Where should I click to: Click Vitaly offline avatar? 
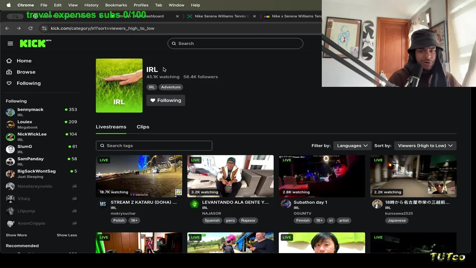pos(10,198)
